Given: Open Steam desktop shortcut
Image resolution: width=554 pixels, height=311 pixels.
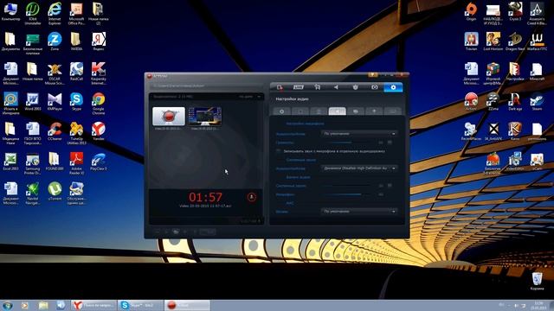Looking at the screenshot, I should tap(537, 102).
